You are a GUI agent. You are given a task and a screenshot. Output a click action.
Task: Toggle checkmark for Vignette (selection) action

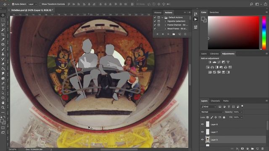[155, 21]
